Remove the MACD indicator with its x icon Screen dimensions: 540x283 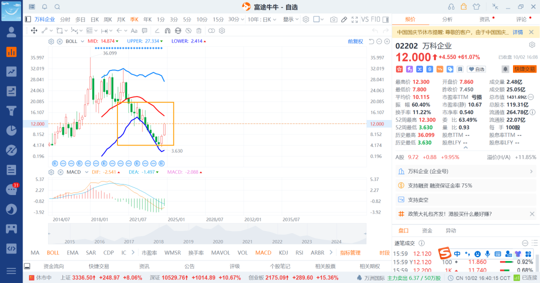point(60,172)
